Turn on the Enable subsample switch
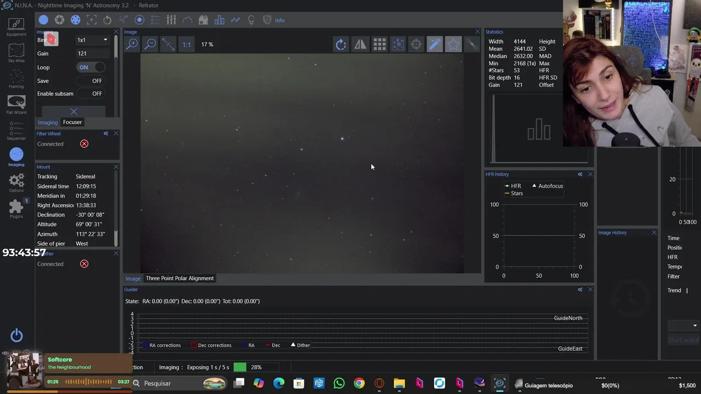 coord(90,94)
